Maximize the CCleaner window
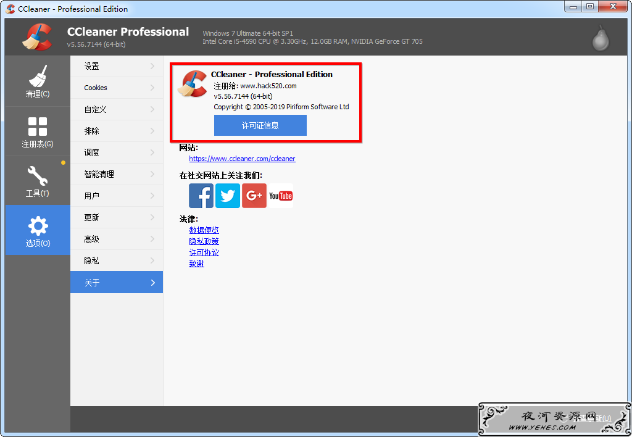The image size is (632, 437). click(x=590, y=7)
